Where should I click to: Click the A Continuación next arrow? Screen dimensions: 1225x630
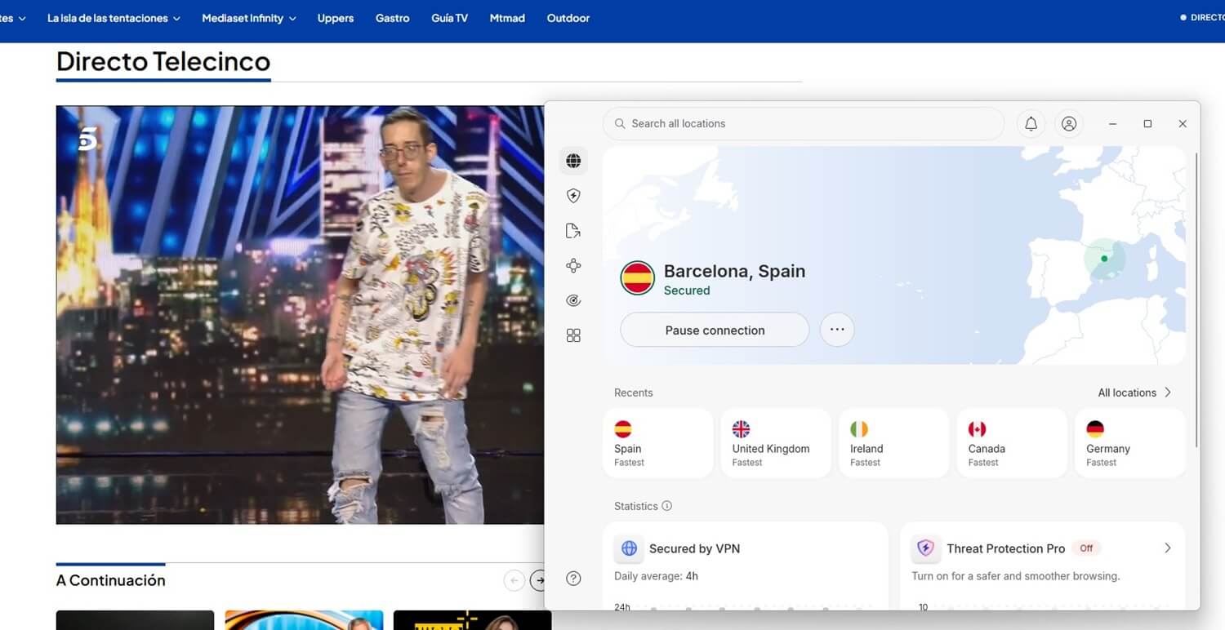538,580
